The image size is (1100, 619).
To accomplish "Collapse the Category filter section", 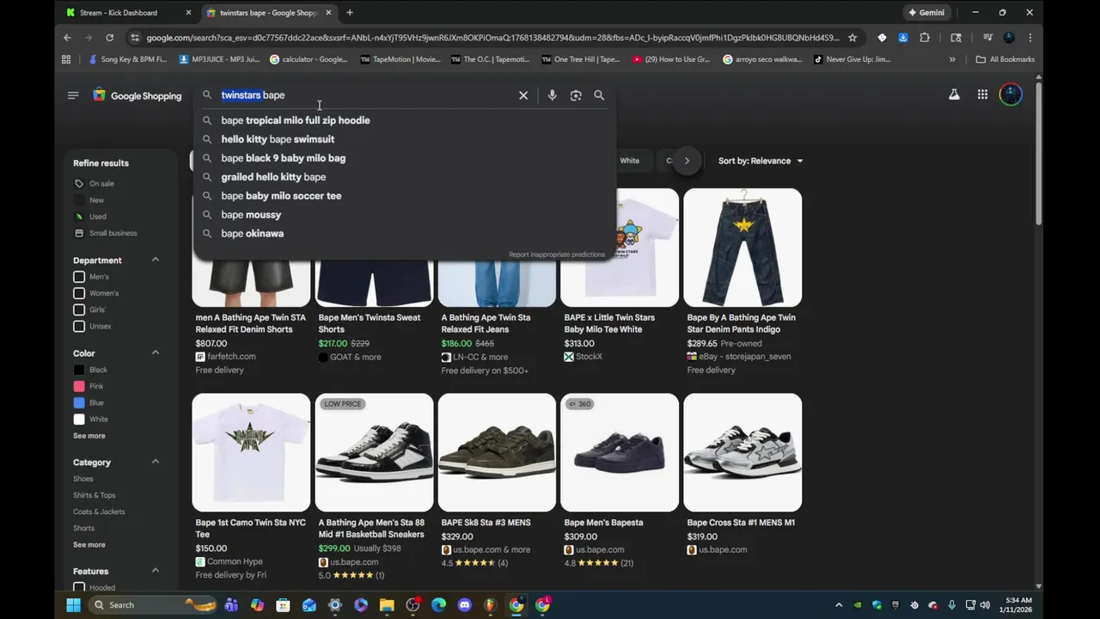I will [x=156, y=462].
